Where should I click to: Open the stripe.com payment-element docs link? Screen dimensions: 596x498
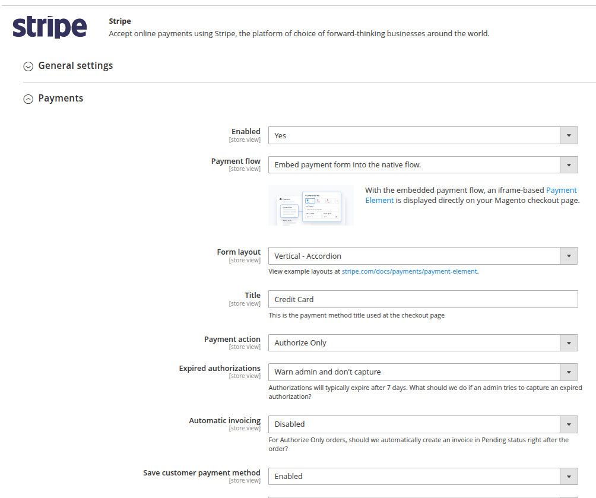coord(409,272)
